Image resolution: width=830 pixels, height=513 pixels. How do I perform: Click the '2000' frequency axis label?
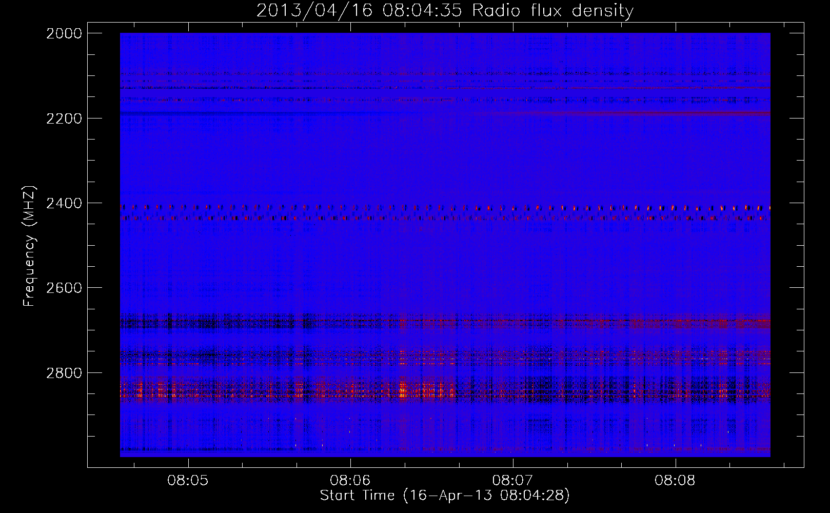coord(64,33)
